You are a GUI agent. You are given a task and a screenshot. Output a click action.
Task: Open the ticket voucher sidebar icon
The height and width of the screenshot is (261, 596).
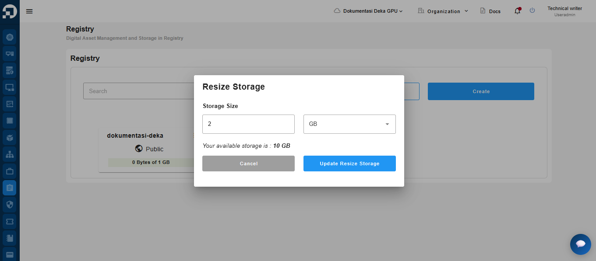point(10,222)
